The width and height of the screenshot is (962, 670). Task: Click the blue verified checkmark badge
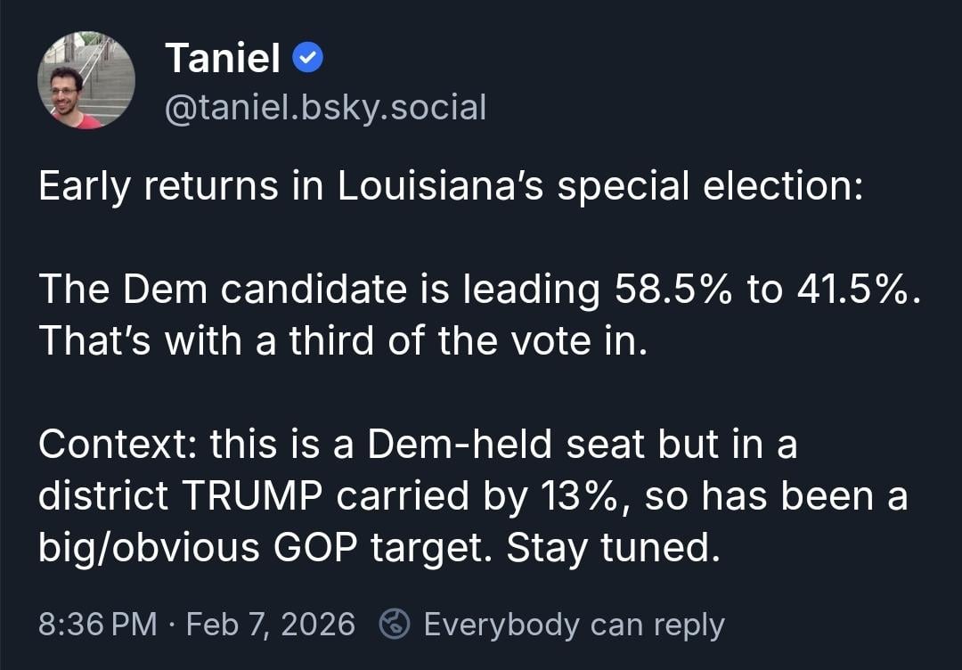307,59
